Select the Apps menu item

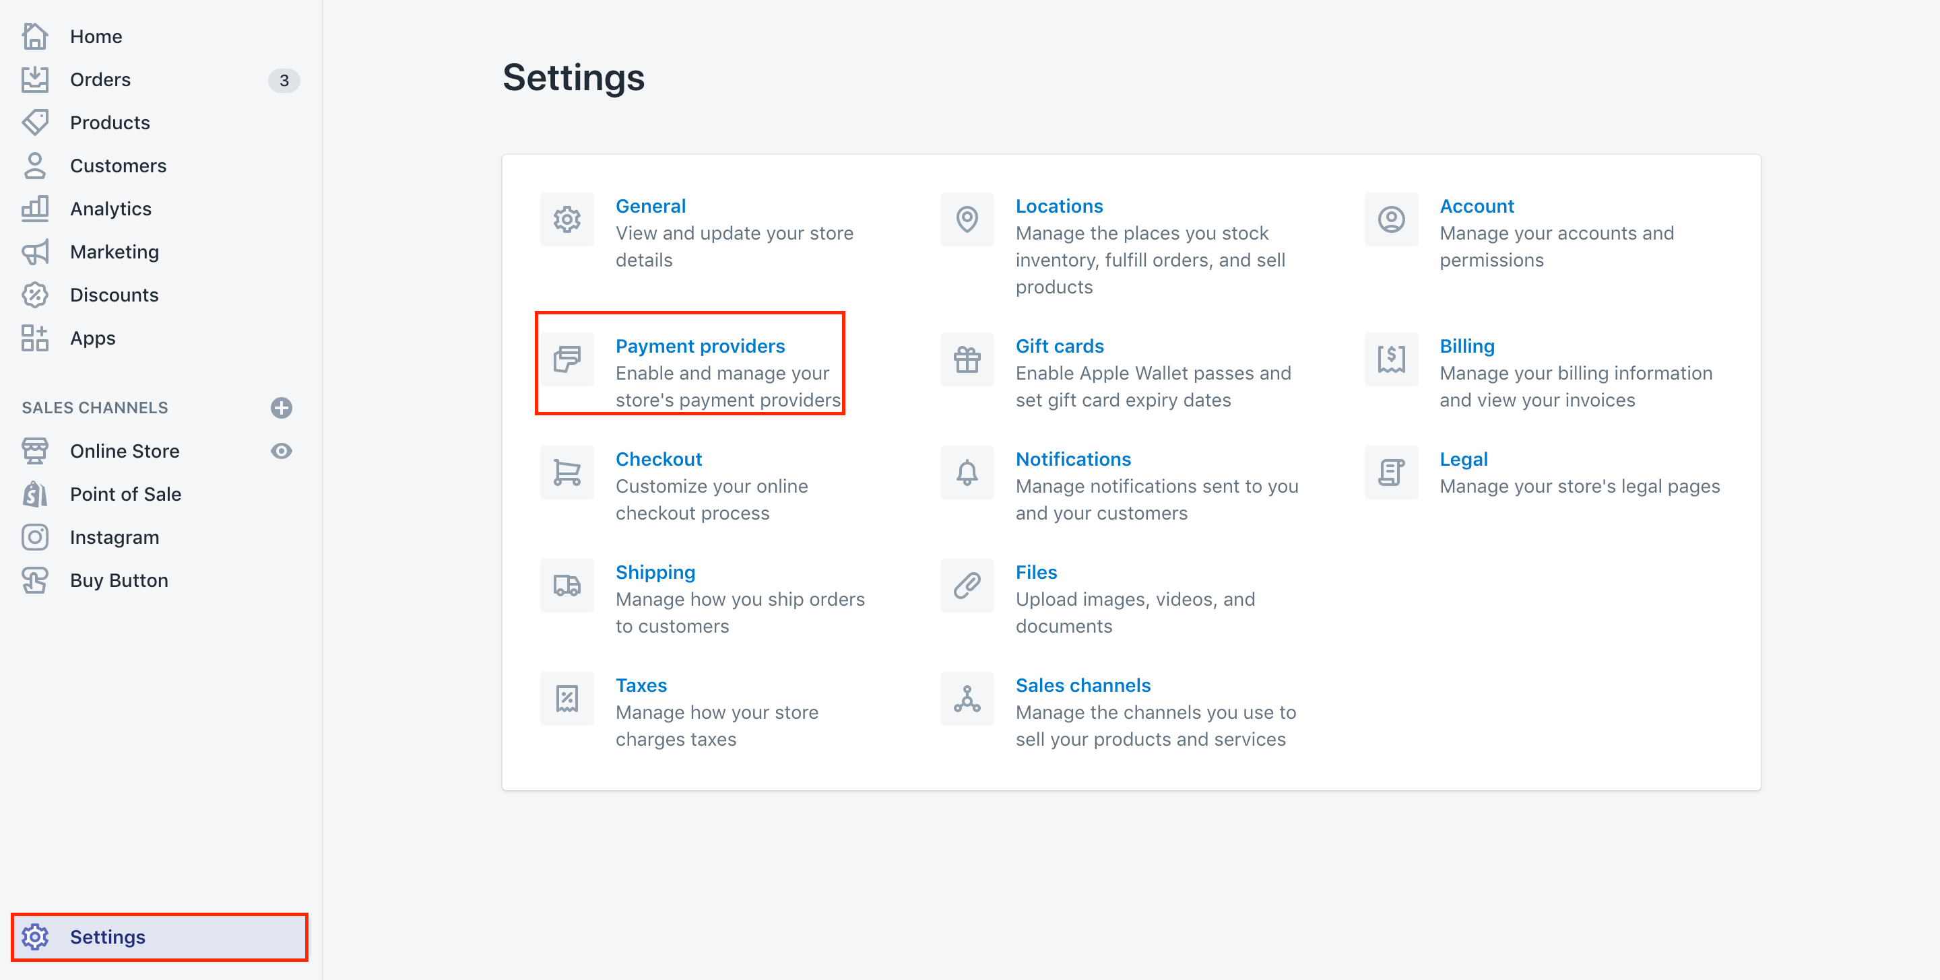(92, 337)
